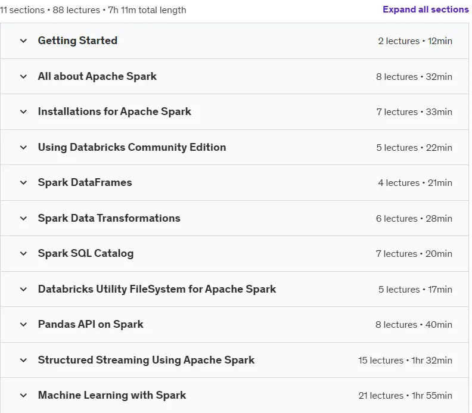This screenshot has height=413, width=472.
Task: Expand Spark DataFrames chevron arrow
Action: (x=23, y=183)
